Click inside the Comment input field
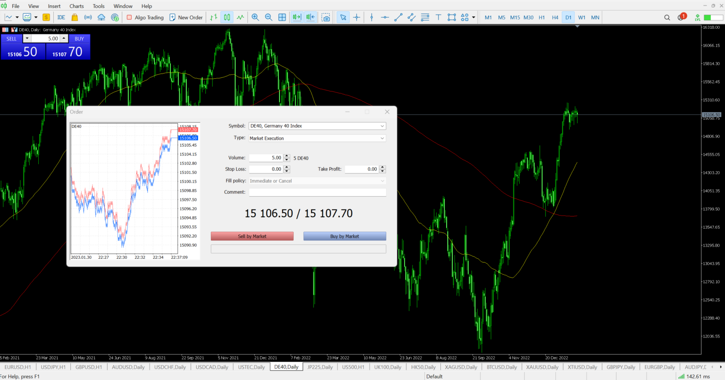 [317, 192]
